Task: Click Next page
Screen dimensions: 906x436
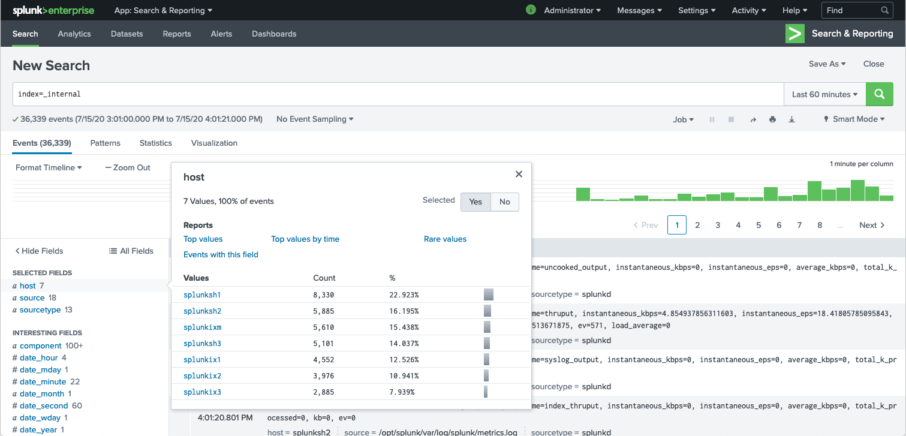Action: pyautogui.click(x=872, y=225)
